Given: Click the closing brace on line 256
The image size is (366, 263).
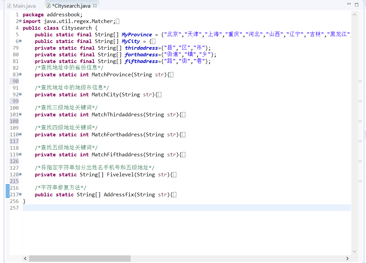Looking at the screenshot, I should point(24,201).
